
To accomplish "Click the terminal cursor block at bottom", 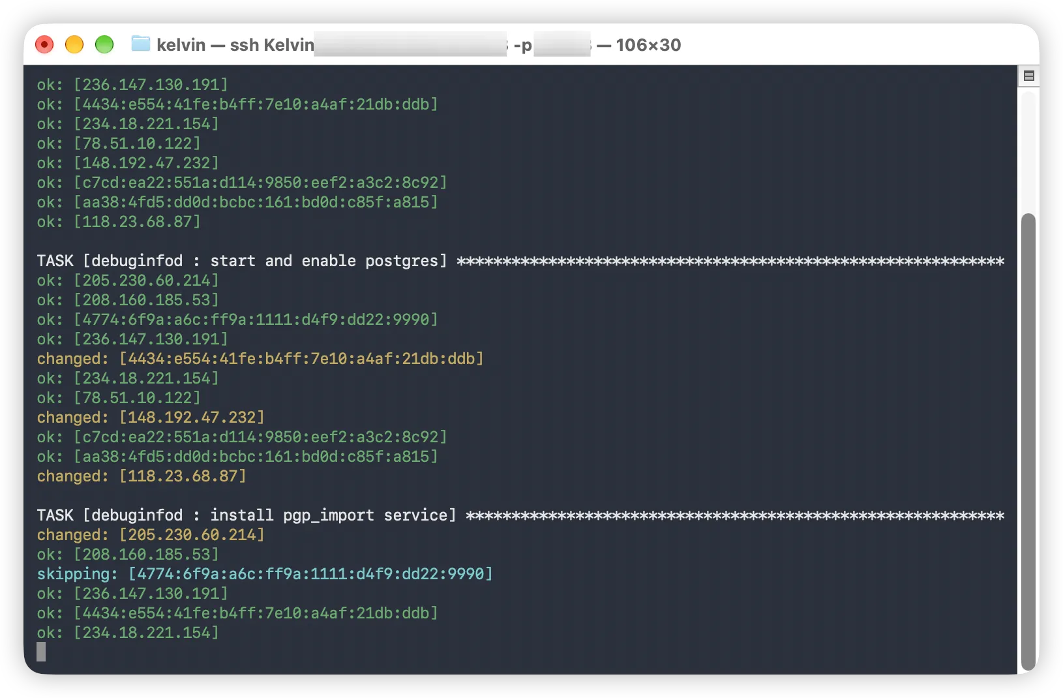I will (41, 652).
